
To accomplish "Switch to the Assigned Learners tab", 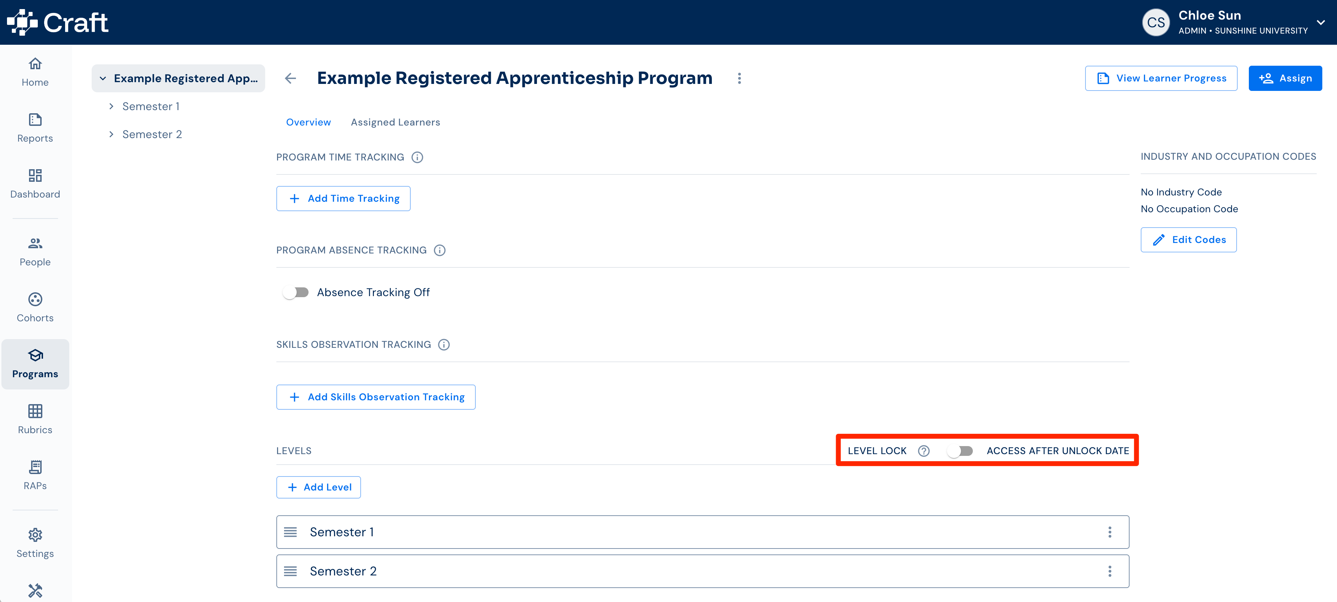I will [x=395, y=122].
